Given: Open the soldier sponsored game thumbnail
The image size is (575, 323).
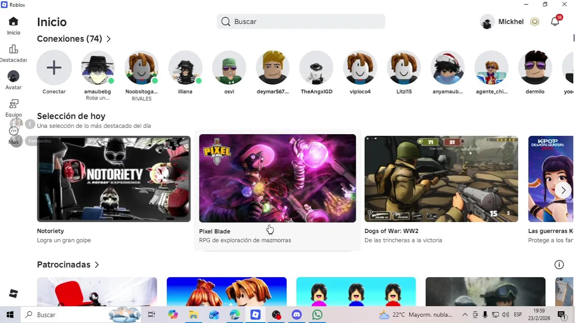Looking at the screenshot, I should (485, 292).
